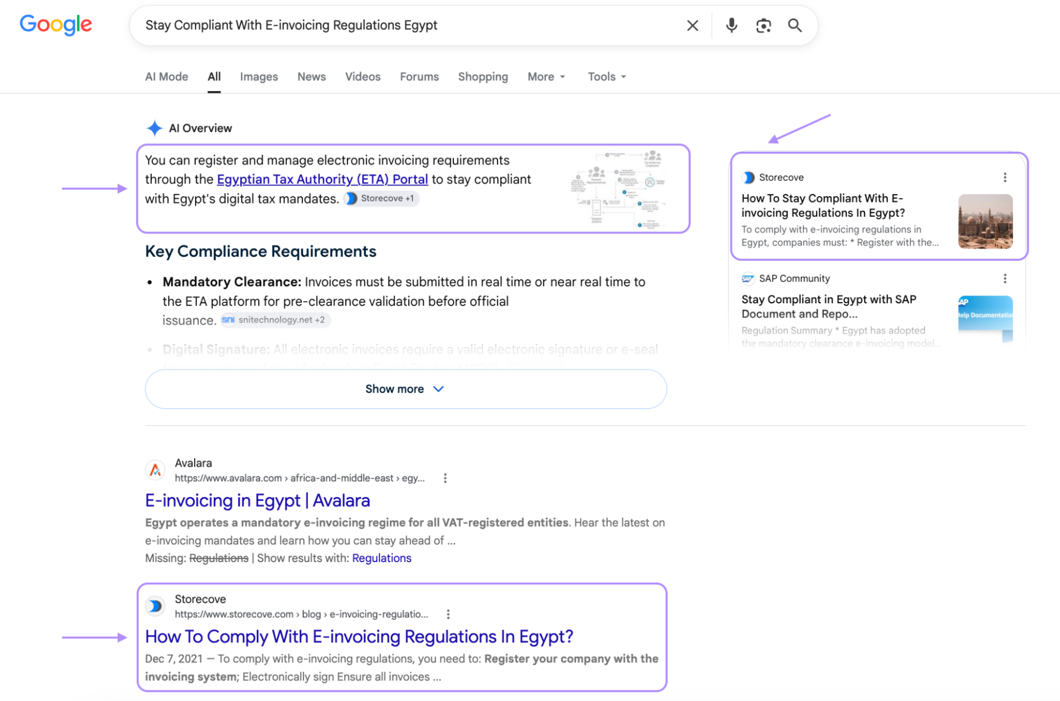
Task: Click the Google logo
Action: 56,25
